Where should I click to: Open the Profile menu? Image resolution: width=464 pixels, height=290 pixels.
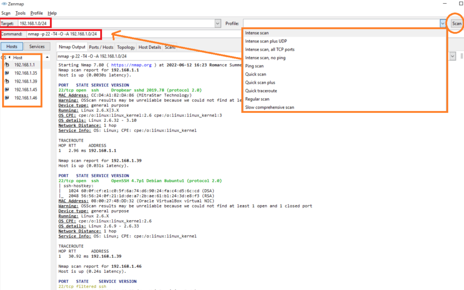[37, 13]
